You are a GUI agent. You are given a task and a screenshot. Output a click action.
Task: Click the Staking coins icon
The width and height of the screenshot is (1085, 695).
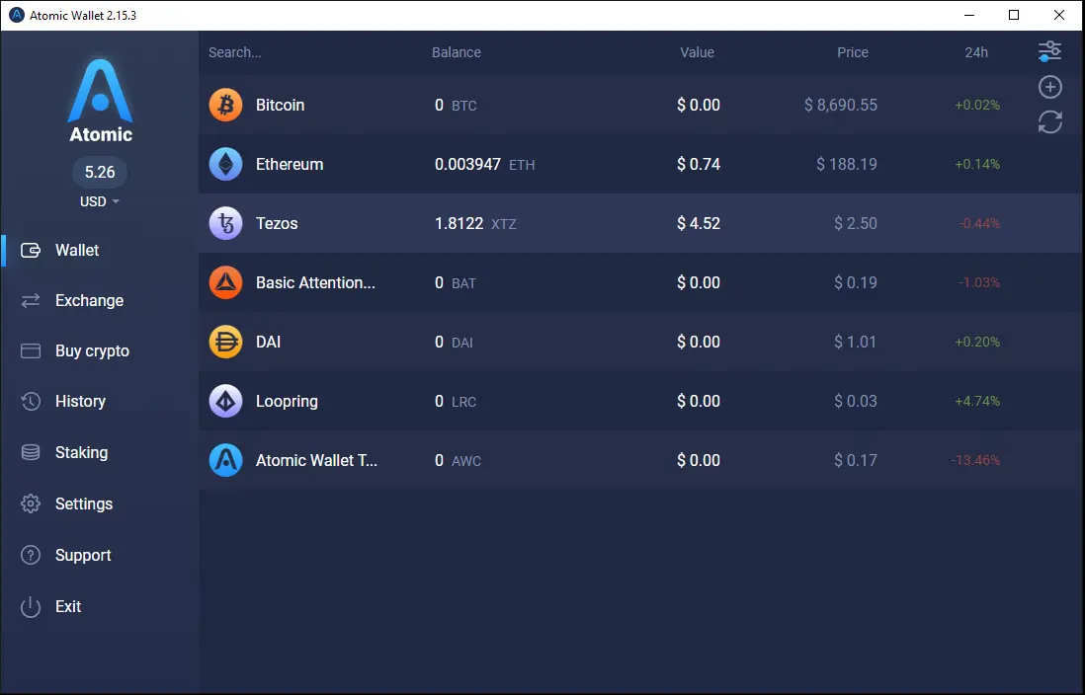point(31,452)
